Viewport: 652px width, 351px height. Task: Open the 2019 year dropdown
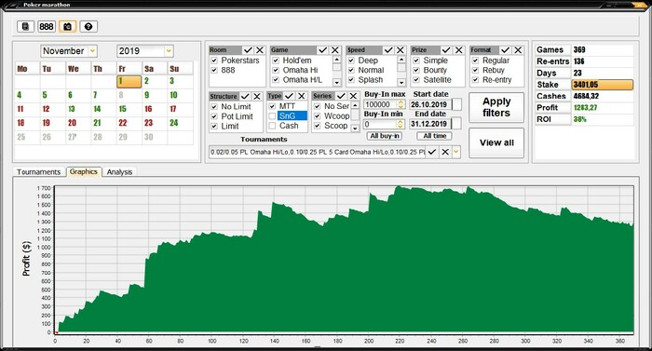coord(169,51)
